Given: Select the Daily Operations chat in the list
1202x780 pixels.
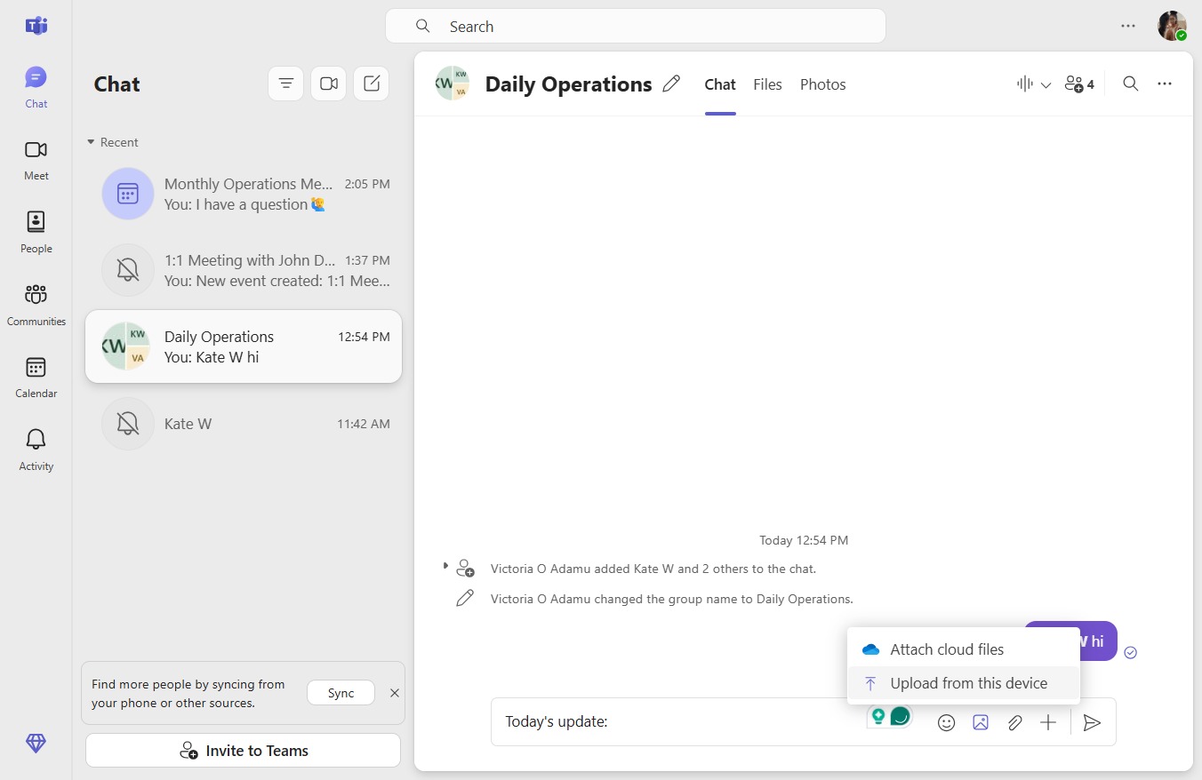Looking at the screenshot, I should (244, 346).
